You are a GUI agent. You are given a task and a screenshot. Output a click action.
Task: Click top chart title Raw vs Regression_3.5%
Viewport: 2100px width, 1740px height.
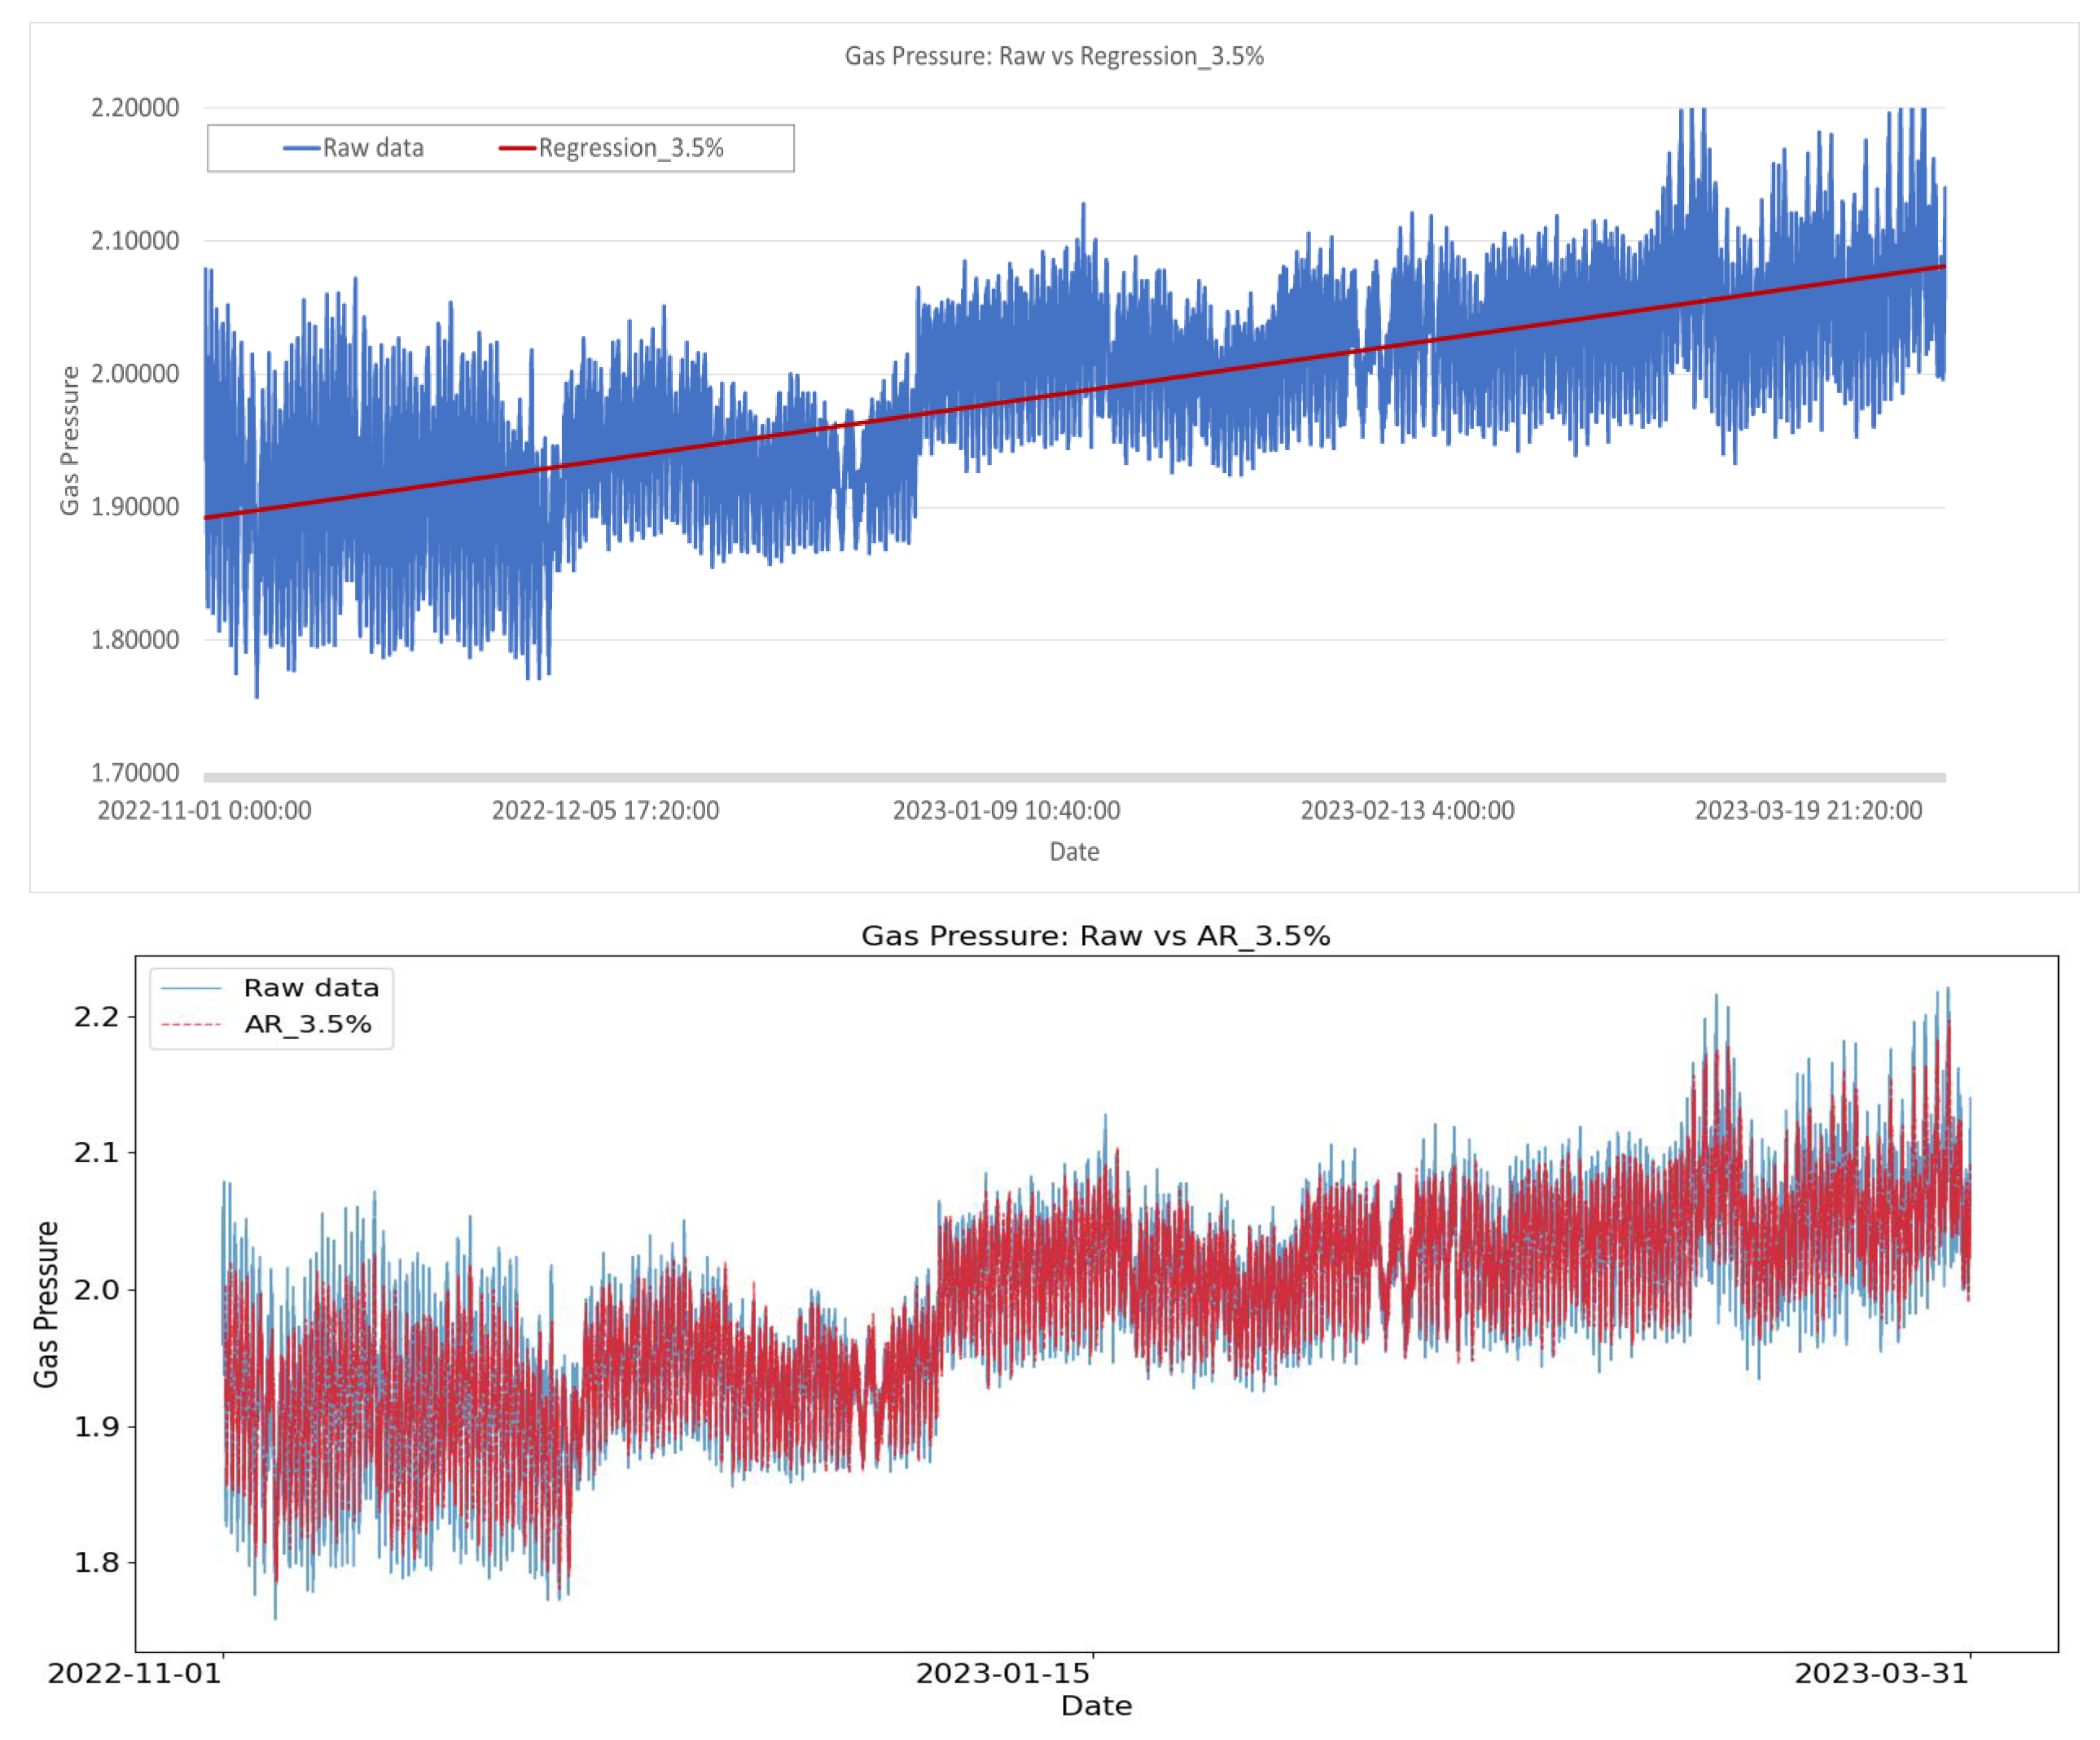click(x=1054, y=56)
